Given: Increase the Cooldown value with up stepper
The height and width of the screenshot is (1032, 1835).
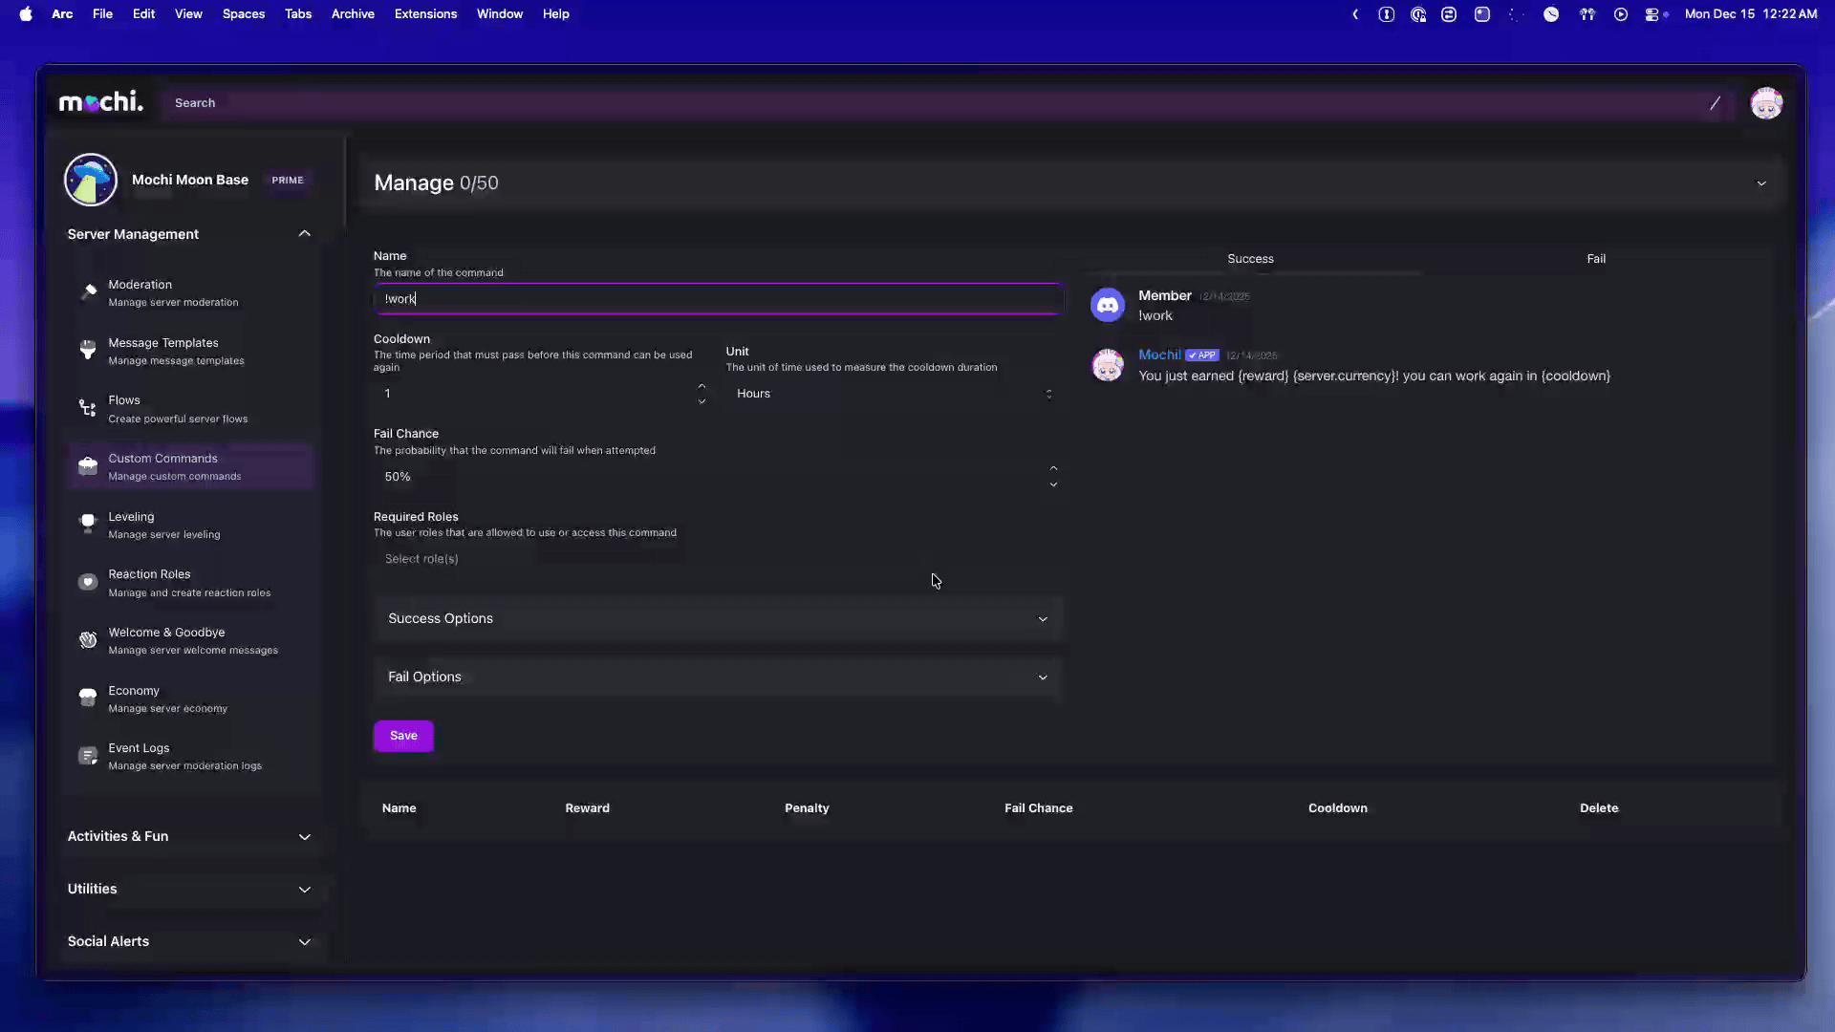Looking at the screenshot, I should (702, 386).
